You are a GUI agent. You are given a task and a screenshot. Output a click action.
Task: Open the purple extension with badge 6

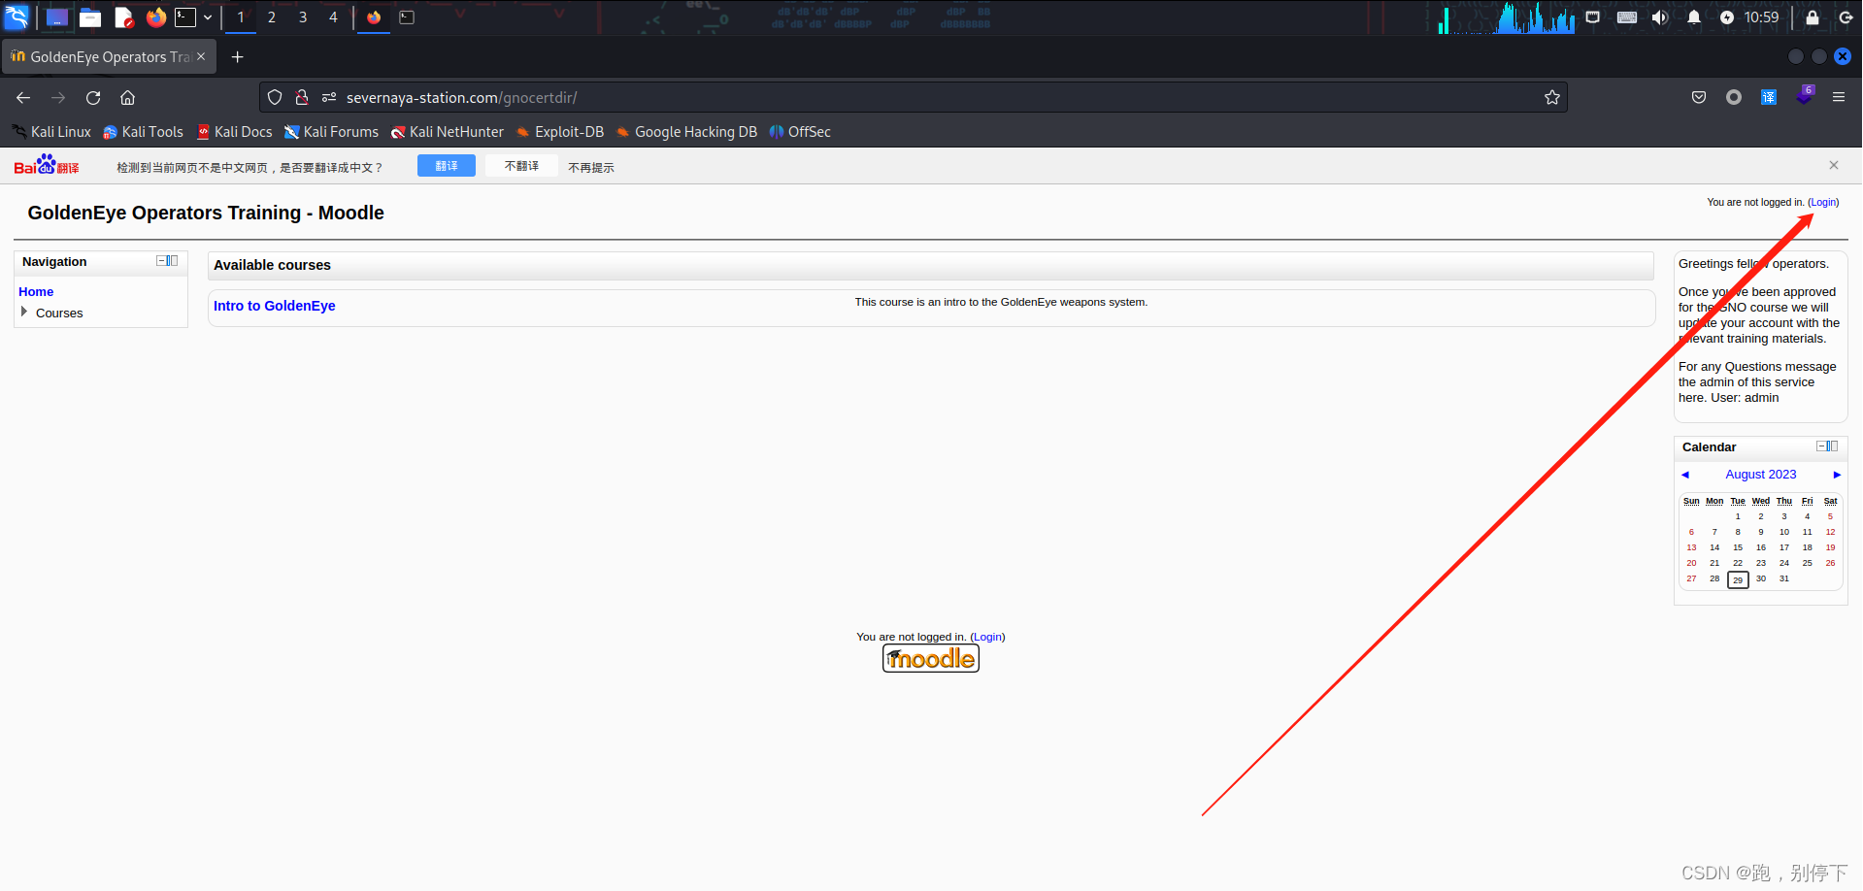pos(1805,95)
